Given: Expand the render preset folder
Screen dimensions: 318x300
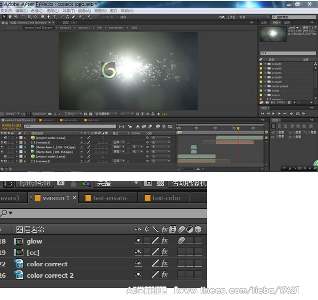Looking at the screenshot, I should (265, 86).
